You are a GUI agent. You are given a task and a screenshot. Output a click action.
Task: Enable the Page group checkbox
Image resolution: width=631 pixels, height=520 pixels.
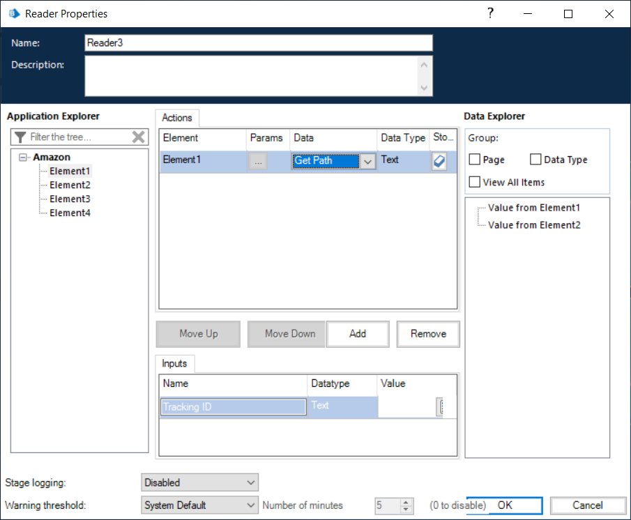(475, 160)
